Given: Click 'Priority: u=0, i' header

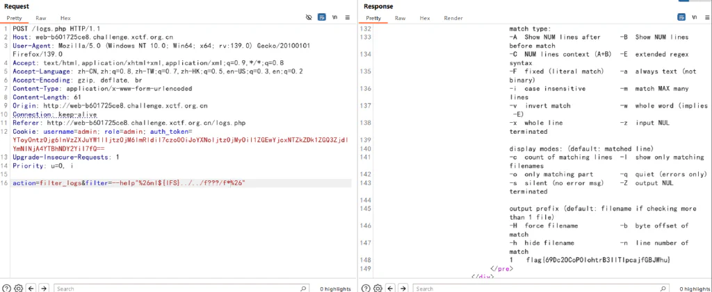Looking at the screenshot, I should [x=42, y=166].
